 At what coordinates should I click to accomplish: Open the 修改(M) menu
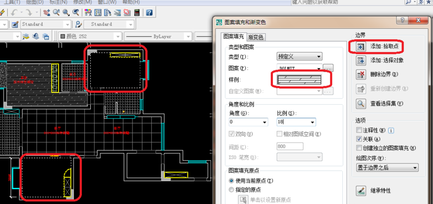pyautogui.click(x=83, y=2)
